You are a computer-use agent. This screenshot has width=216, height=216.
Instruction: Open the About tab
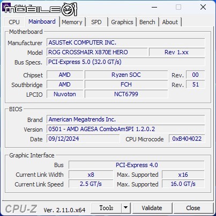pos(170,22)
